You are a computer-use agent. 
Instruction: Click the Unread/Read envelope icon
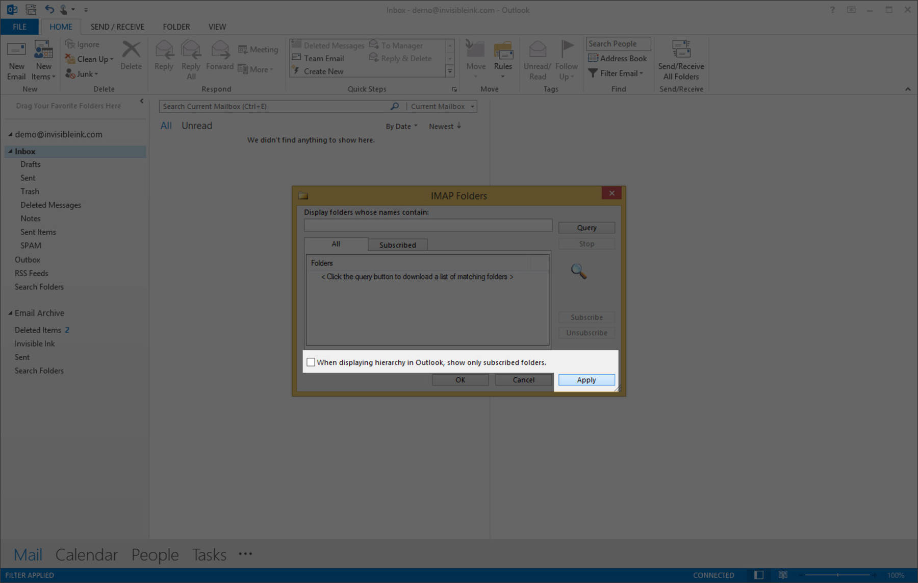point(537,50)
